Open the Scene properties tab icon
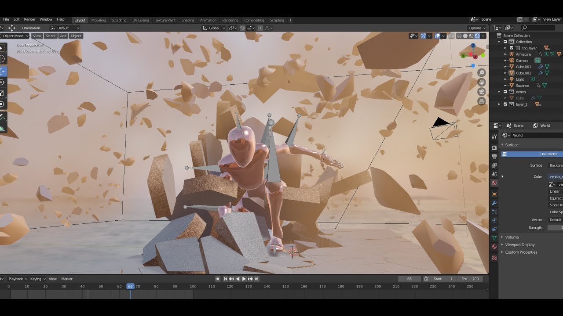Viewport: 563px width, 316px height. [x=494, y=174]
